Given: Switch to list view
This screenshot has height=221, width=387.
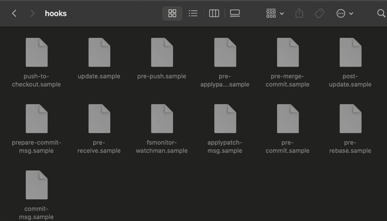Looking at the screenshot, I should coord(193,14).
